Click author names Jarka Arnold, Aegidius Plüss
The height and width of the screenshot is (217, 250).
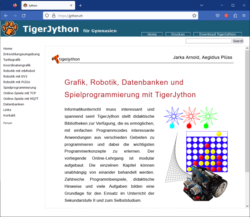pyautogui.click(x=202, y=57)
